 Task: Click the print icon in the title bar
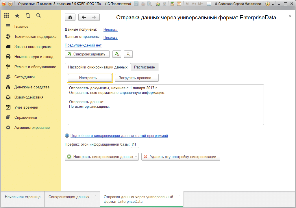(x=143, y=4)
